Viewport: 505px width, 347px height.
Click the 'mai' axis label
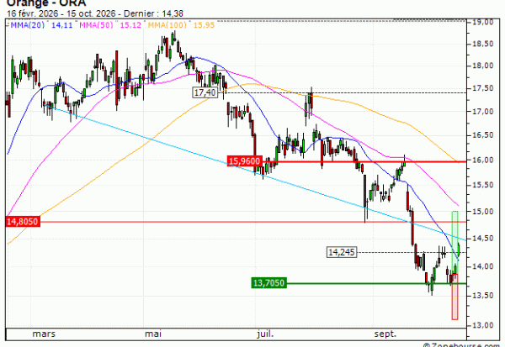tap(153, 334)
